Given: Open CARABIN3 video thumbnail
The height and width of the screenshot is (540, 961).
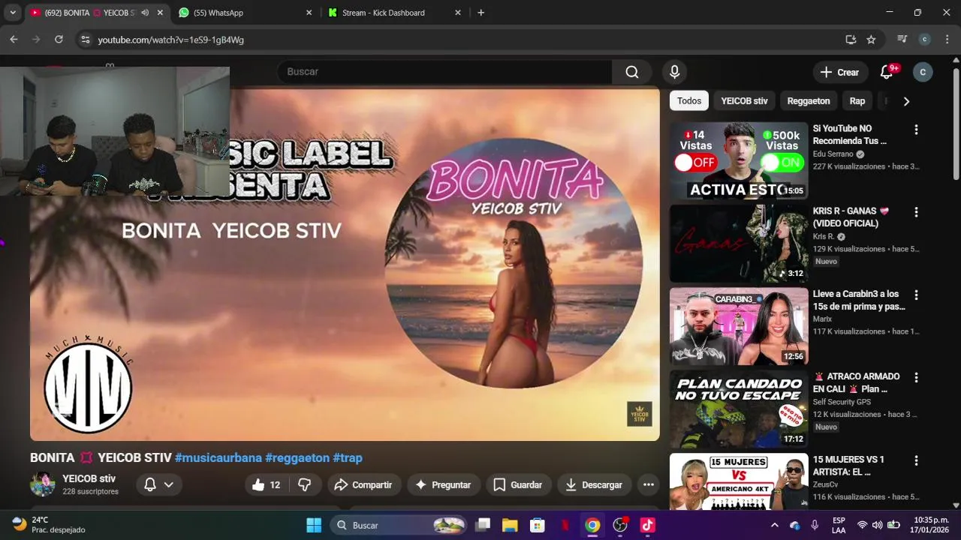Looking at the screenshot, I should pos(739,326).
